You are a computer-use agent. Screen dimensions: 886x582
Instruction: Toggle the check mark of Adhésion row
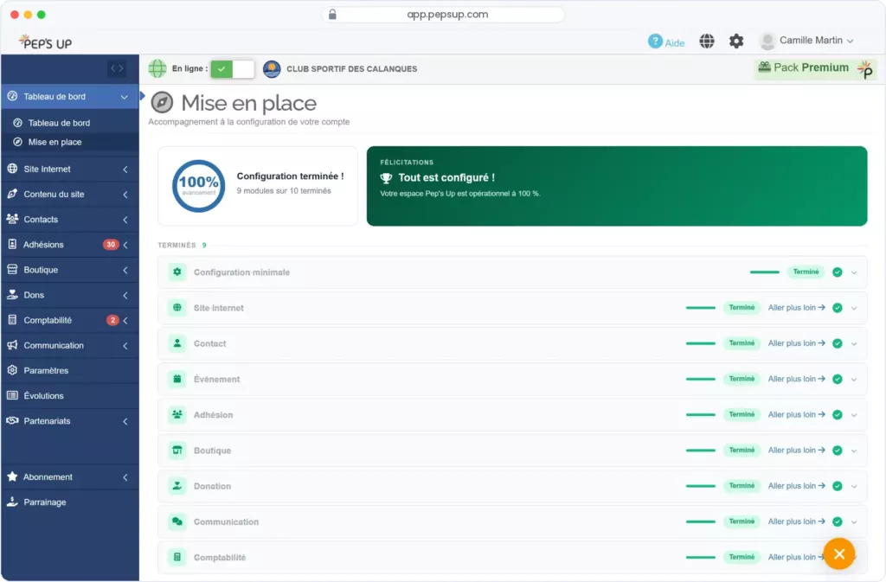coord(838,414)
